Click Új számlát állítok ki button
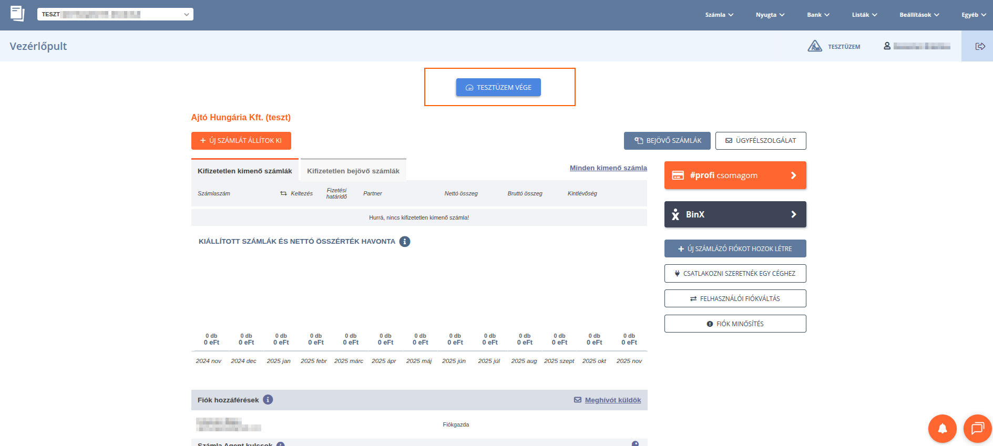 tap(241, 141)
